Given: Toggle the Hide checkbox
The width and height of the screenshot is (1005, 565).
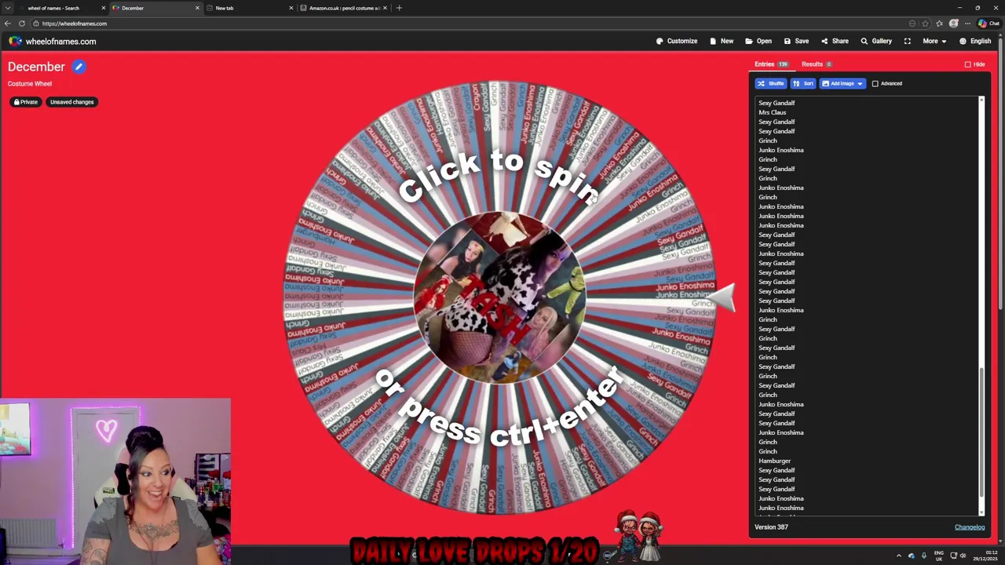Looking at the screenshot, I should [x=968, y=64].
